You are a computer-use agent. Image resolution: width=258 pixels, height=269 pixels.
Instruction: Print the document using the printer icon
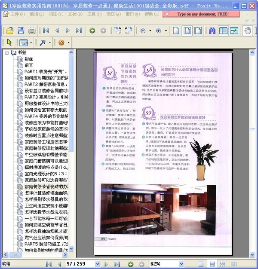click(x=32, y=31)
